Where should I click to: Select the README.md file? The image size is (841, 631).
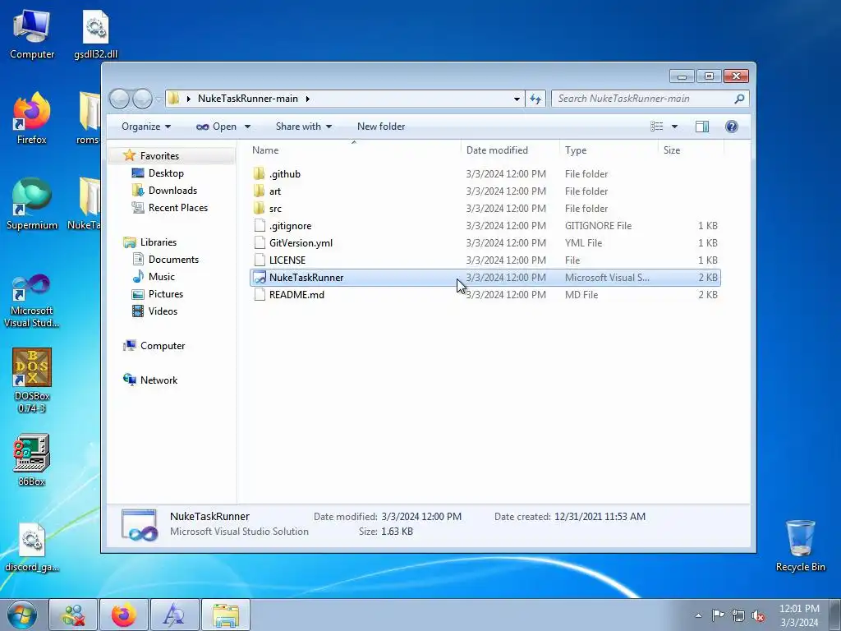[485, 295]
